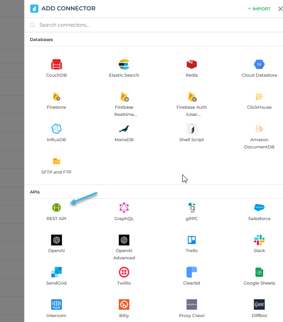Pick the Redis connector icon

point(191,64)
